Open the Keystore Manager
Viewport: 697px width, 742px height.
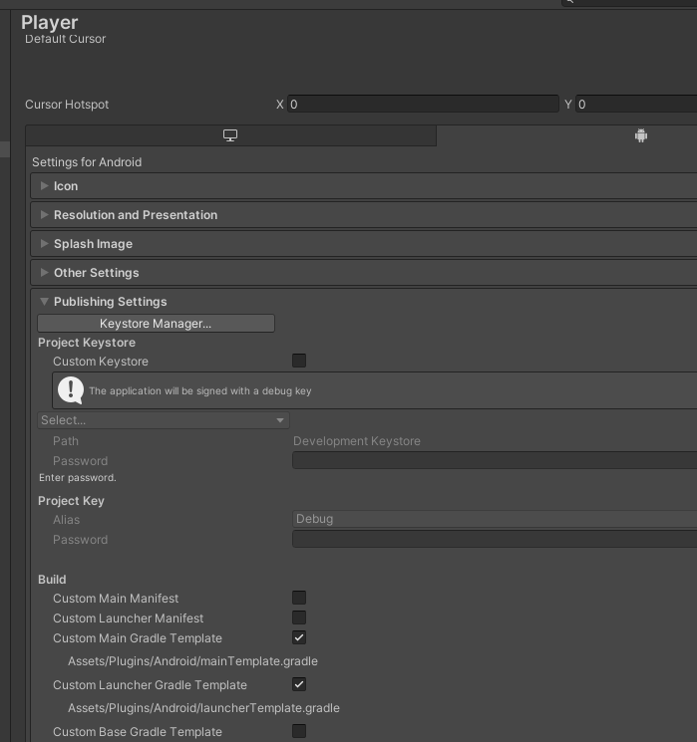pos(156,324)
